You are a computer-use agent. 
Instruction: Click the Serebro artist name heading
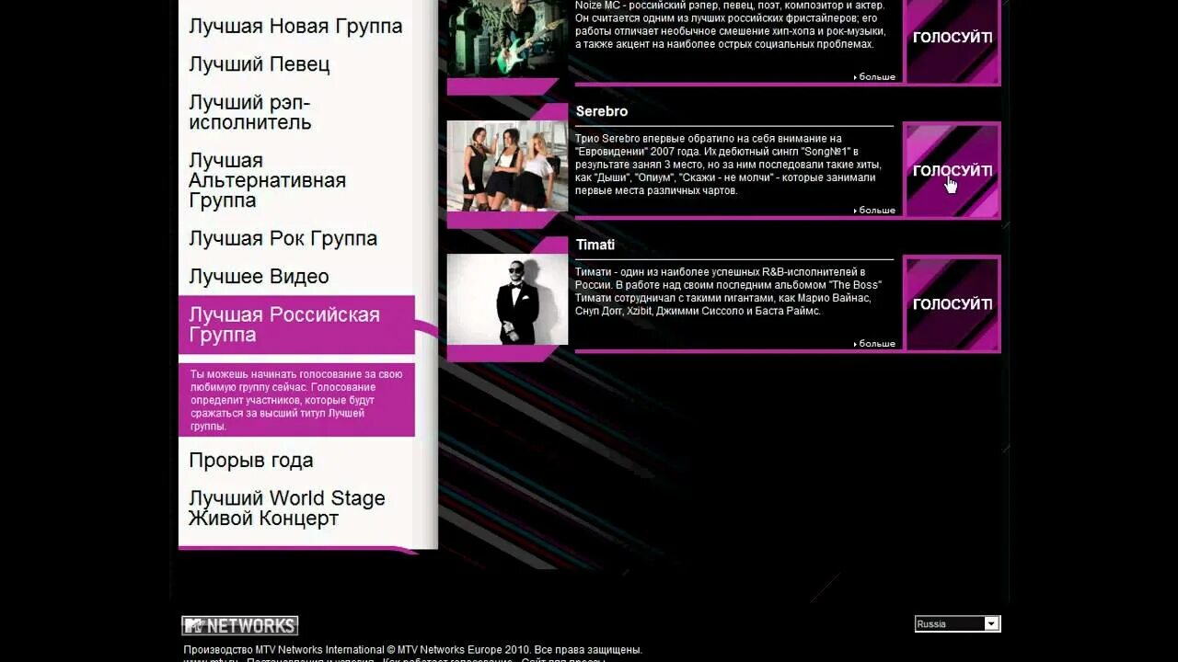click(x=602, y=111)
